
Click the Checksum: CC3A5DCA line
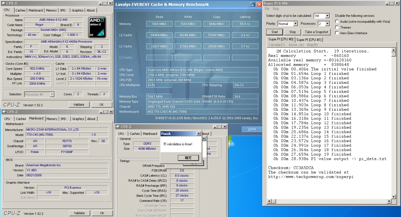(291, 168)
